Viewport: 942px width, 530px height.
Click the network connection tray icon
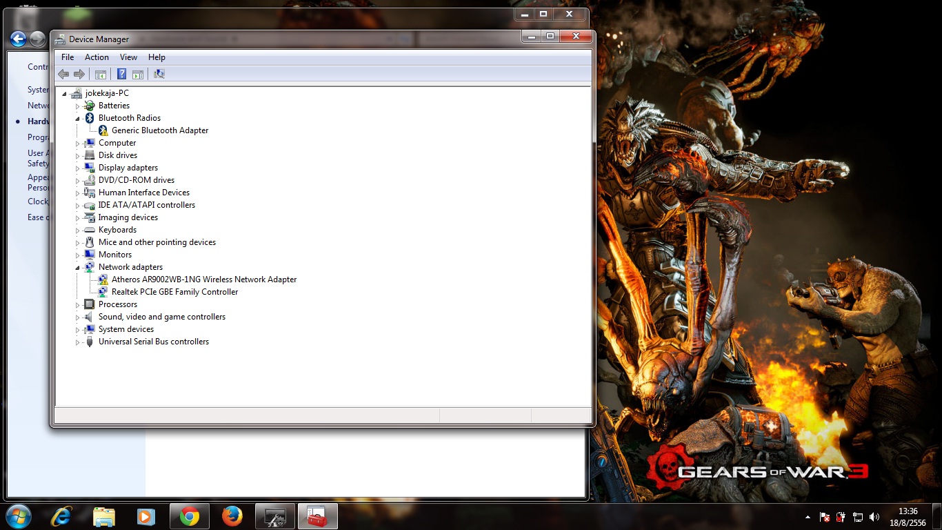(x=858, y=517)
